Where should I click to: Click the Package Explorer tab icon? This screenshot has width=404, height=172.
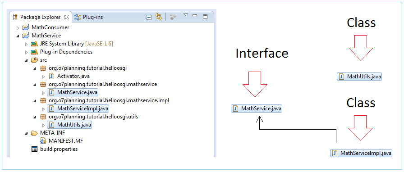pos(15,17)
